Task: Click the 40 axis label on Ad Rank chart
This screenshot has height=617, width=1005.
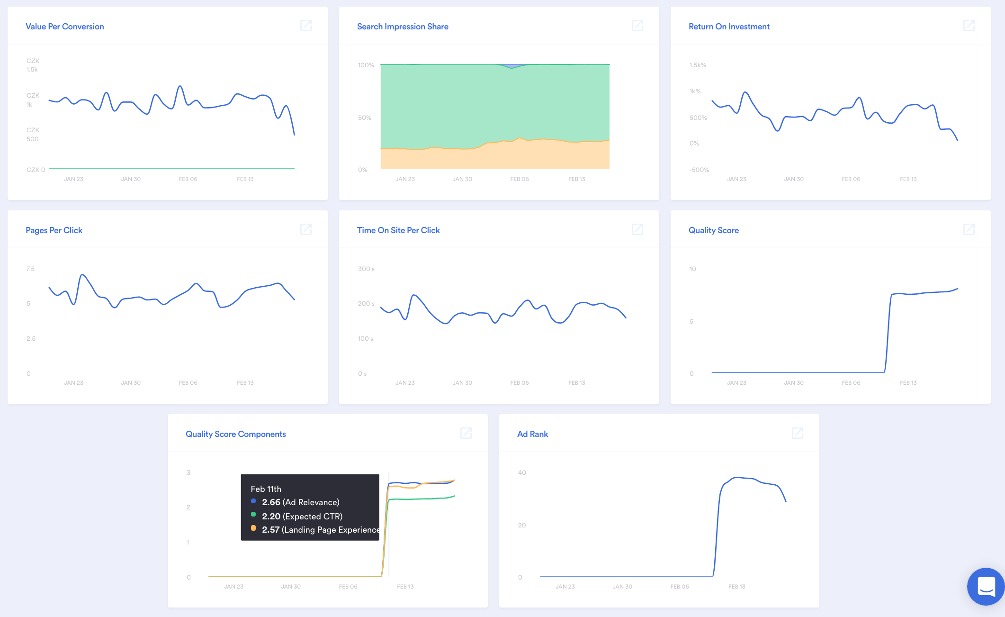Action: pos(522,472)
